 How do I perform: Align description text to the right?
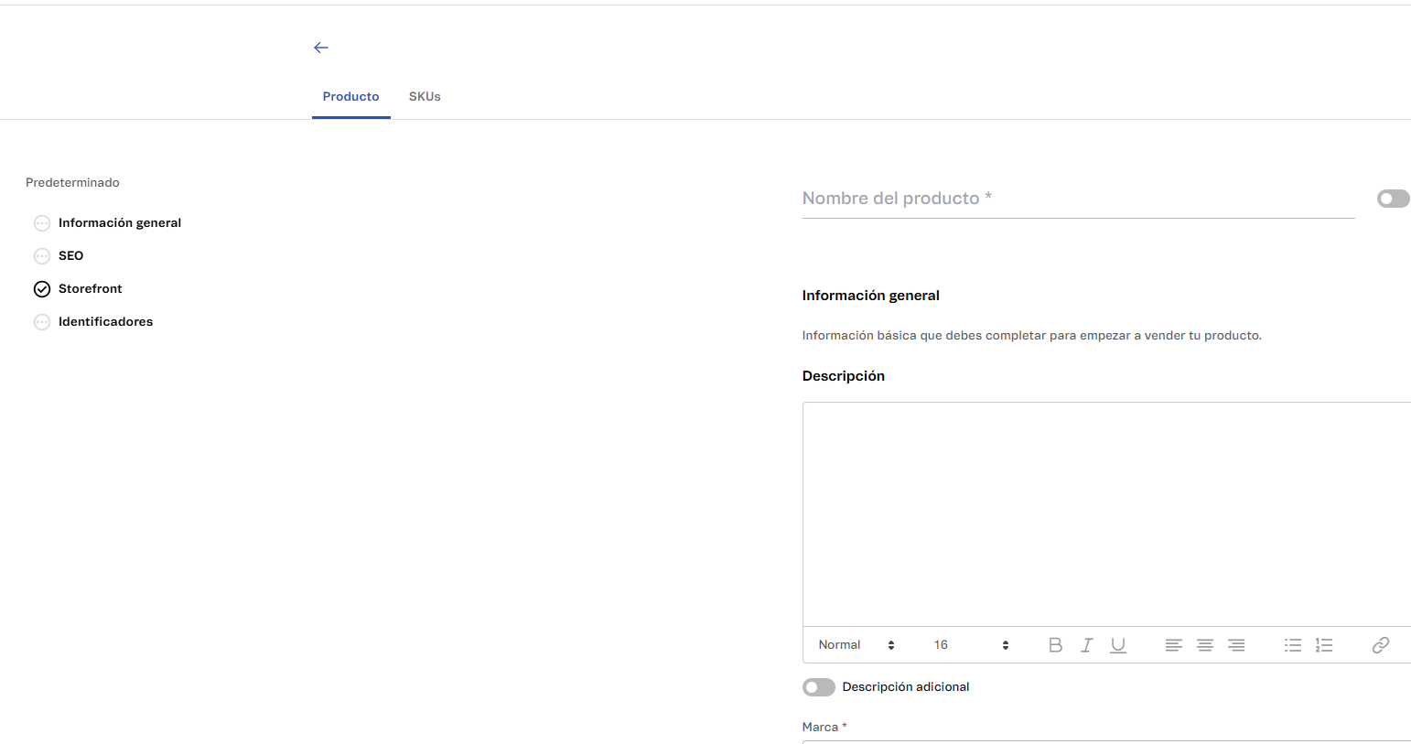(1235, 645)
